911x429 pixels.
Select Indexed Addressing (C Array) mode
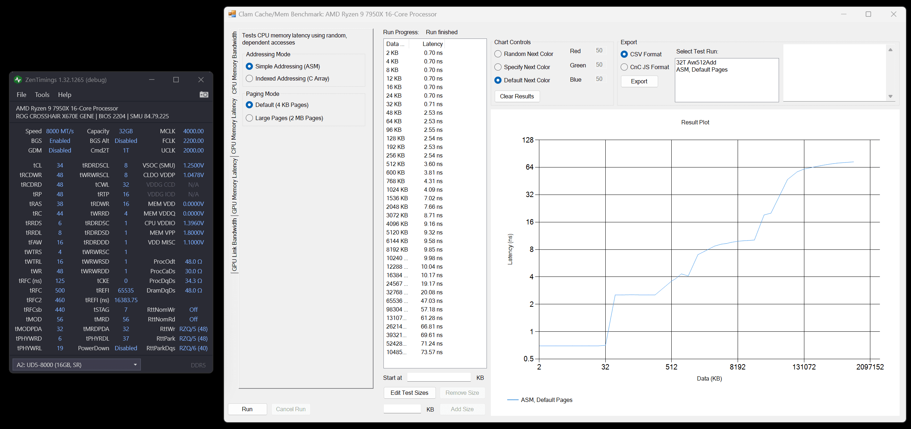coord(249,78)
